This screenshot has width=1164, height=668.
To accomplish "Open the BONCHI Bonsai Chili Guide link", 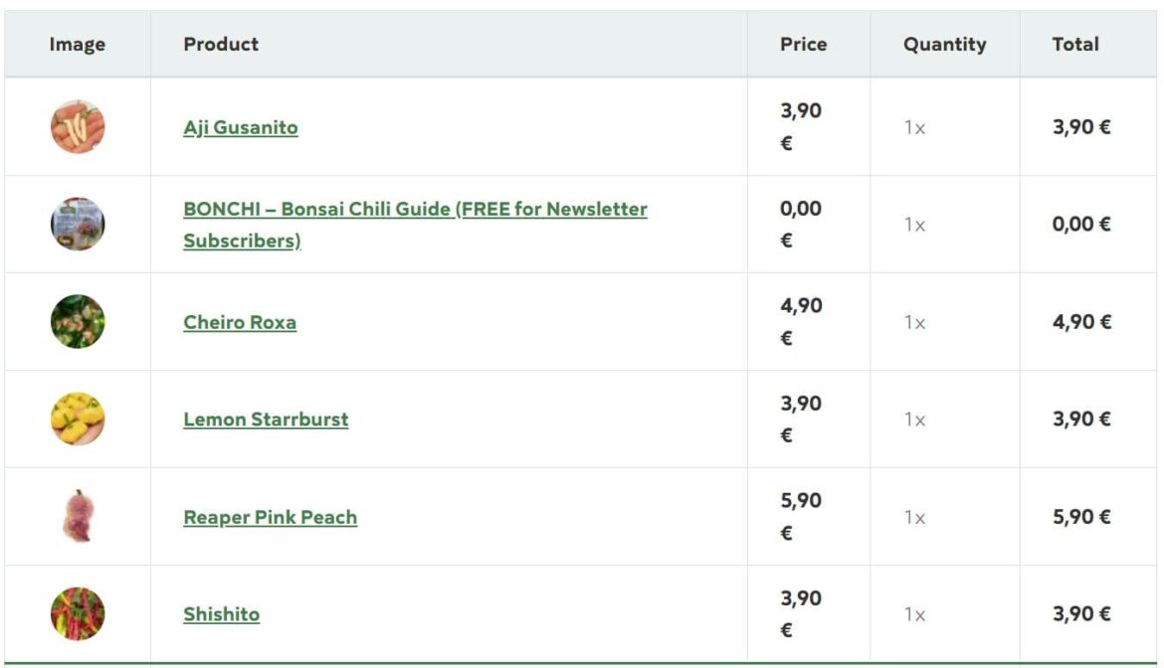I will (x=414, y=210).
